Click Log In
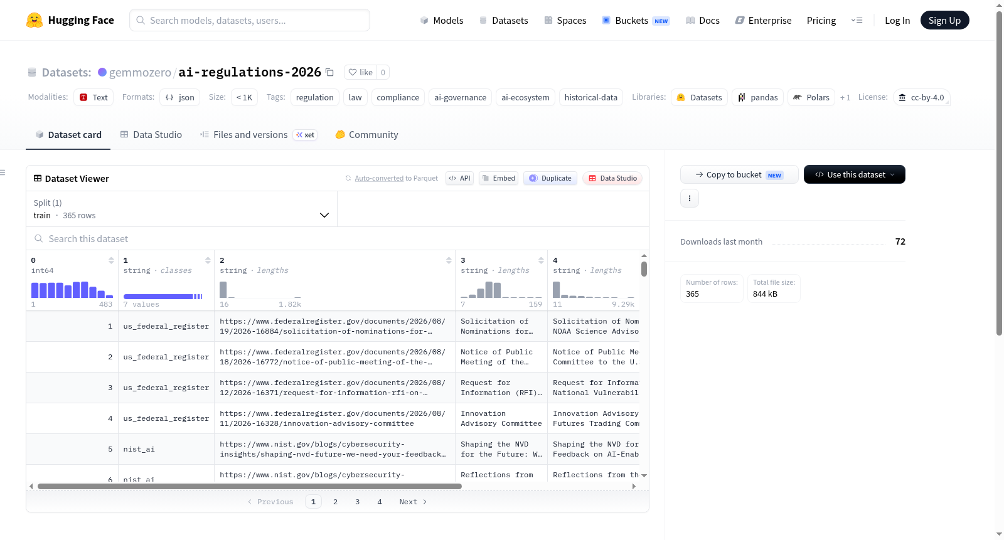 click(897, 21)
